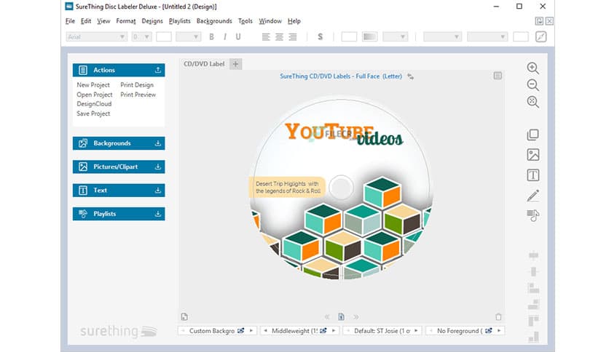Click Open Project in Actions
The width and height of the screenshot is (609, 352).
coord(95,95)
